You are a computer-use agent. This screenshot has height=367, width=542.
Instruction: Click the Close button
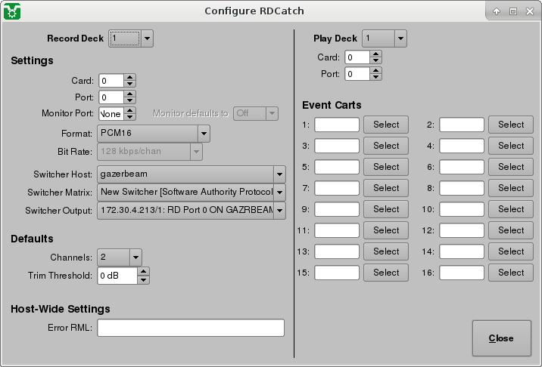tap(501, 338)
